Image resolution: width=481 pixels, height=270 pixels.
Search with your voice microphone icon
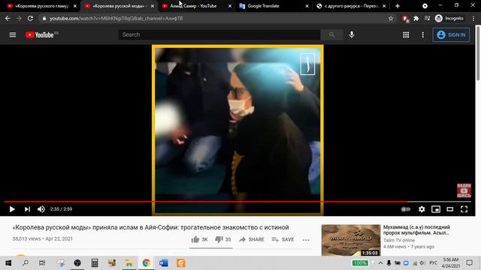pos(352,34)
